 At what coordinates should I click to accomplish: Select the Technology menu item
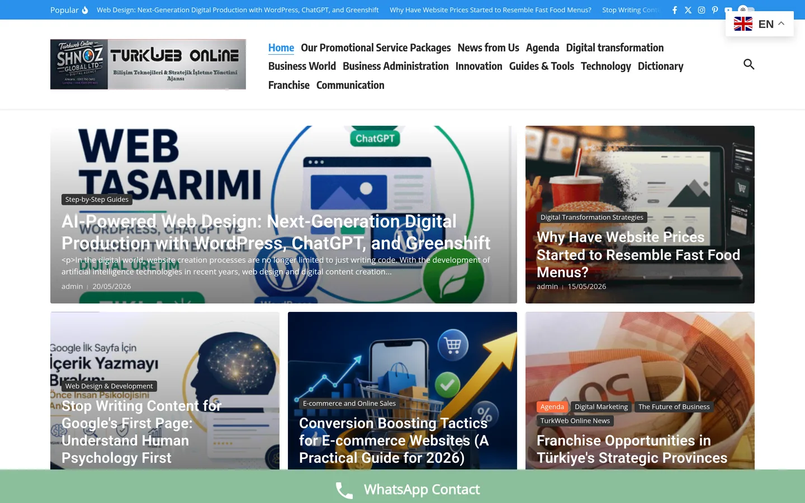[x=606, y=66]
